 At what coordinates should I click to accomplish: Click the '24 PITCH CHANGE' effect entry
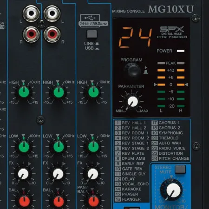pyautogui.click(x=170, y=158)
